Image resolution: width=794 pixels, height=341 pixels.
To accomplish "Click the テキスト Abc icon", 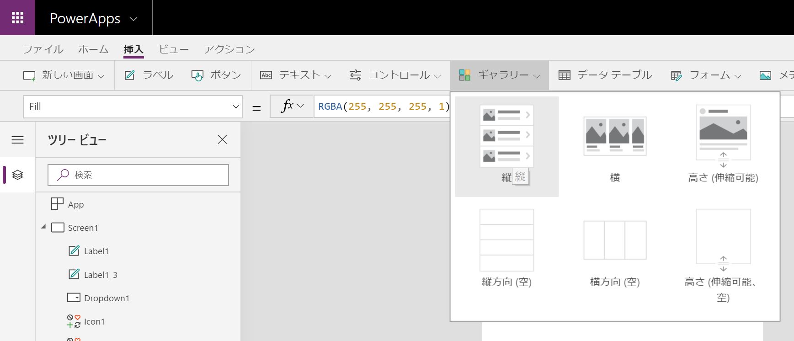I will (266, 75).
